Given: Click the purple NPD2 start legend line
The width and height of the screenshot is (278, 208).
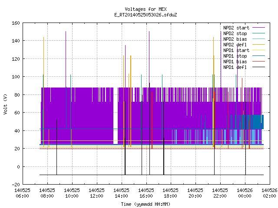Looking at the screenshot, I should (258, 28).
